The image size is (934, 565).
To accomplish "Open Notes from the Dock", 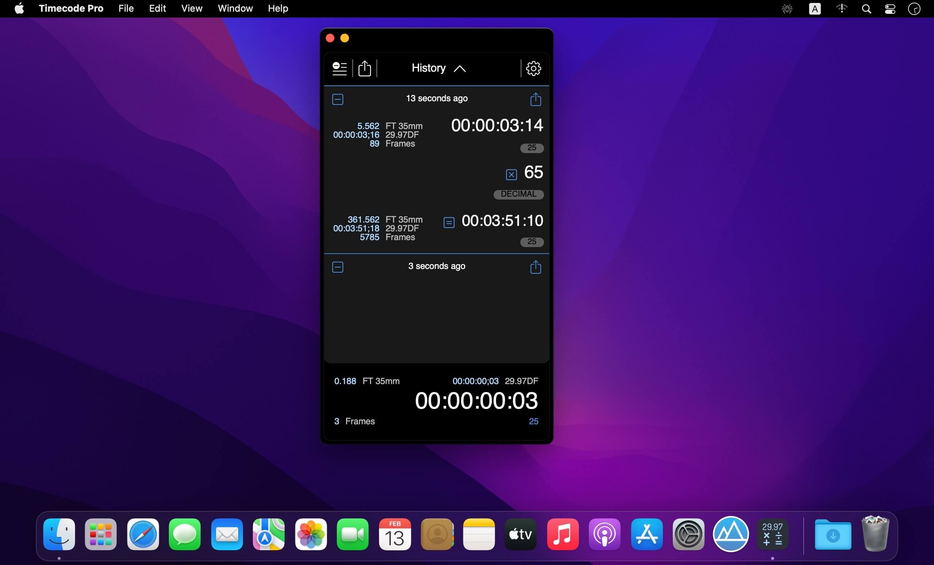I will [x=479, y=534].
